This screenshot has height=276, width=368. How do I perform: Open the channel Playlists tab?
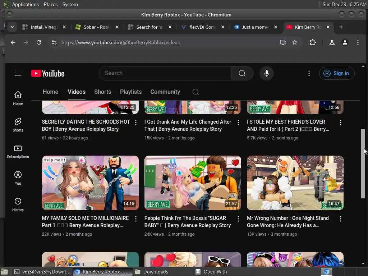[x=131, y=92]
